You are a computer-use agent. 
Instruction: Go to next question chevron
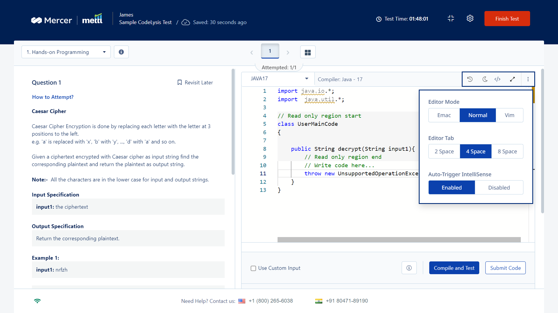tap(288, 53)
